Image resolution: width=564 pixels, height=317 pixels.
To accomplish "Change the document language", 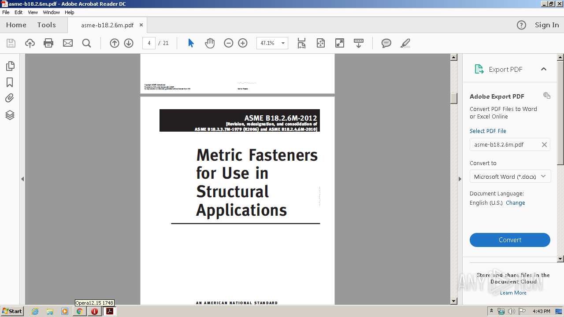I will pos(516,203).
